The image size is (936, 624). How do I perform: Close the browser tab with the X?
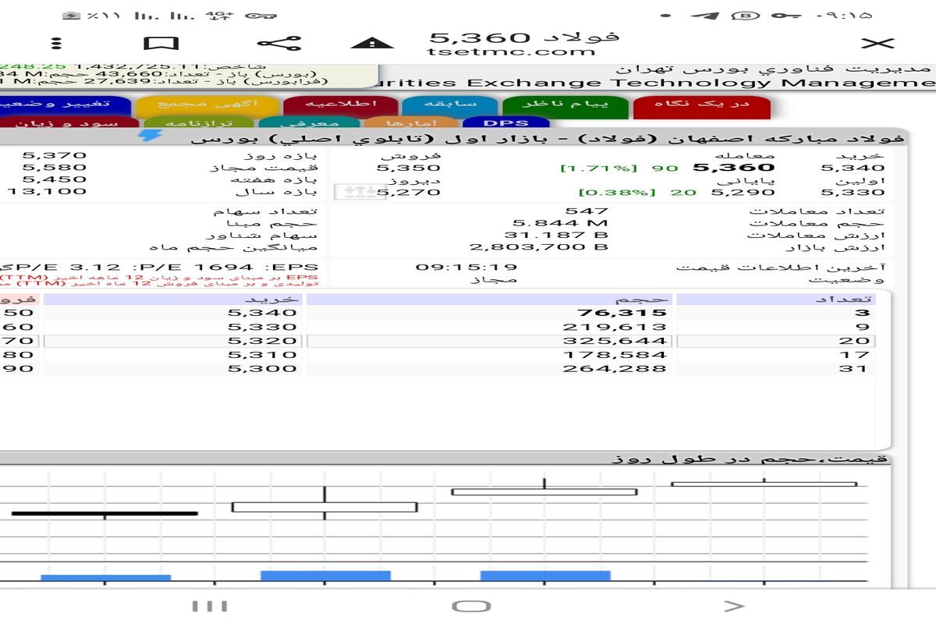880,43
